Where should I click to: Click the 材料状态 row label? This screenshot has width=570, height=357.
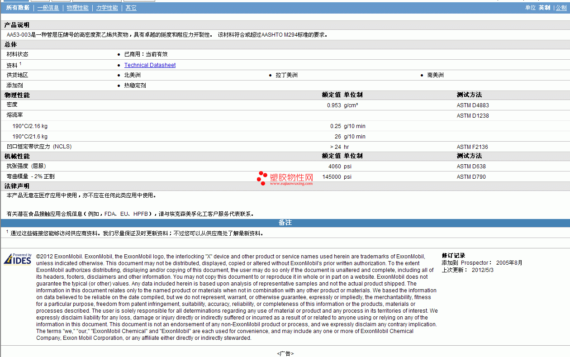[17, 54]
